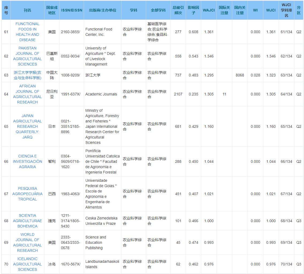
Task: Click country cell 尼日利亚
Action: click(52, 94)
